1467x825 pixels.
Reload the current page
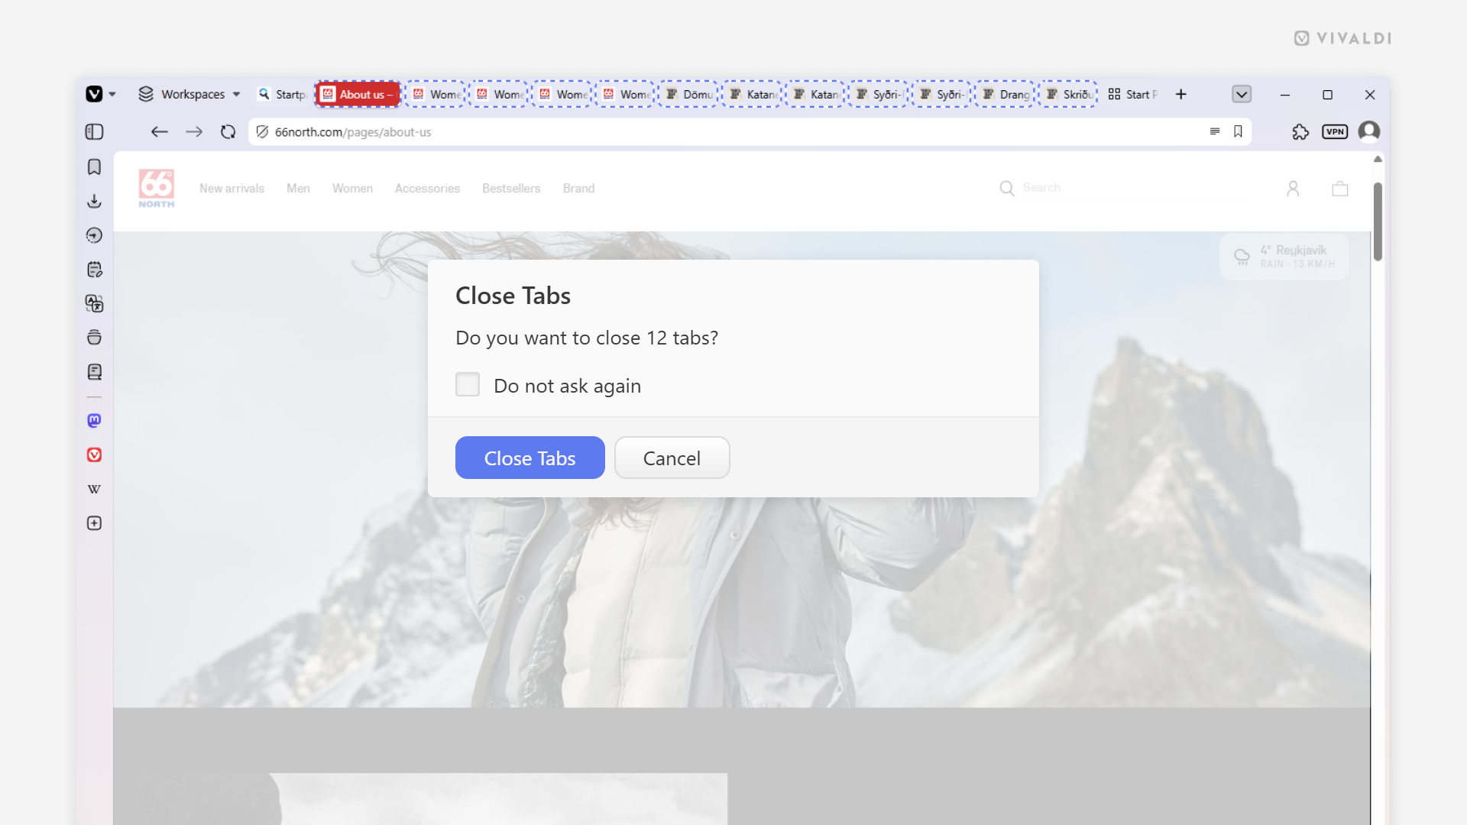pyautogui.click(x=228, y=132)
